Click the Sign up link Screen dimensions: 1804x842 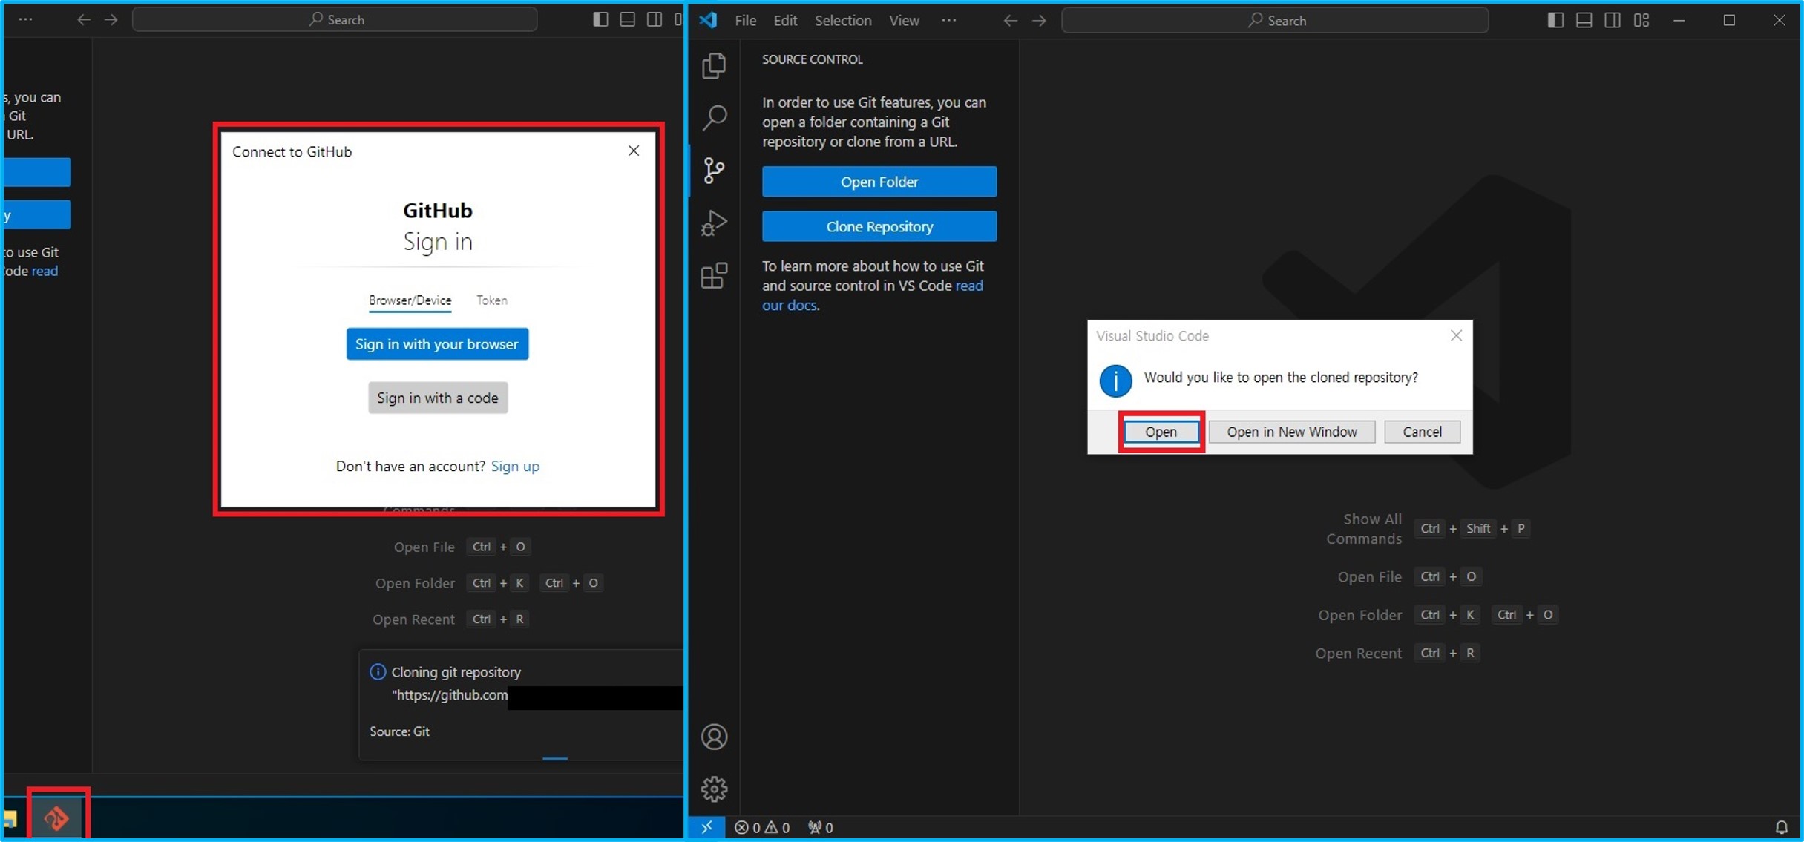tap(515, 466)
